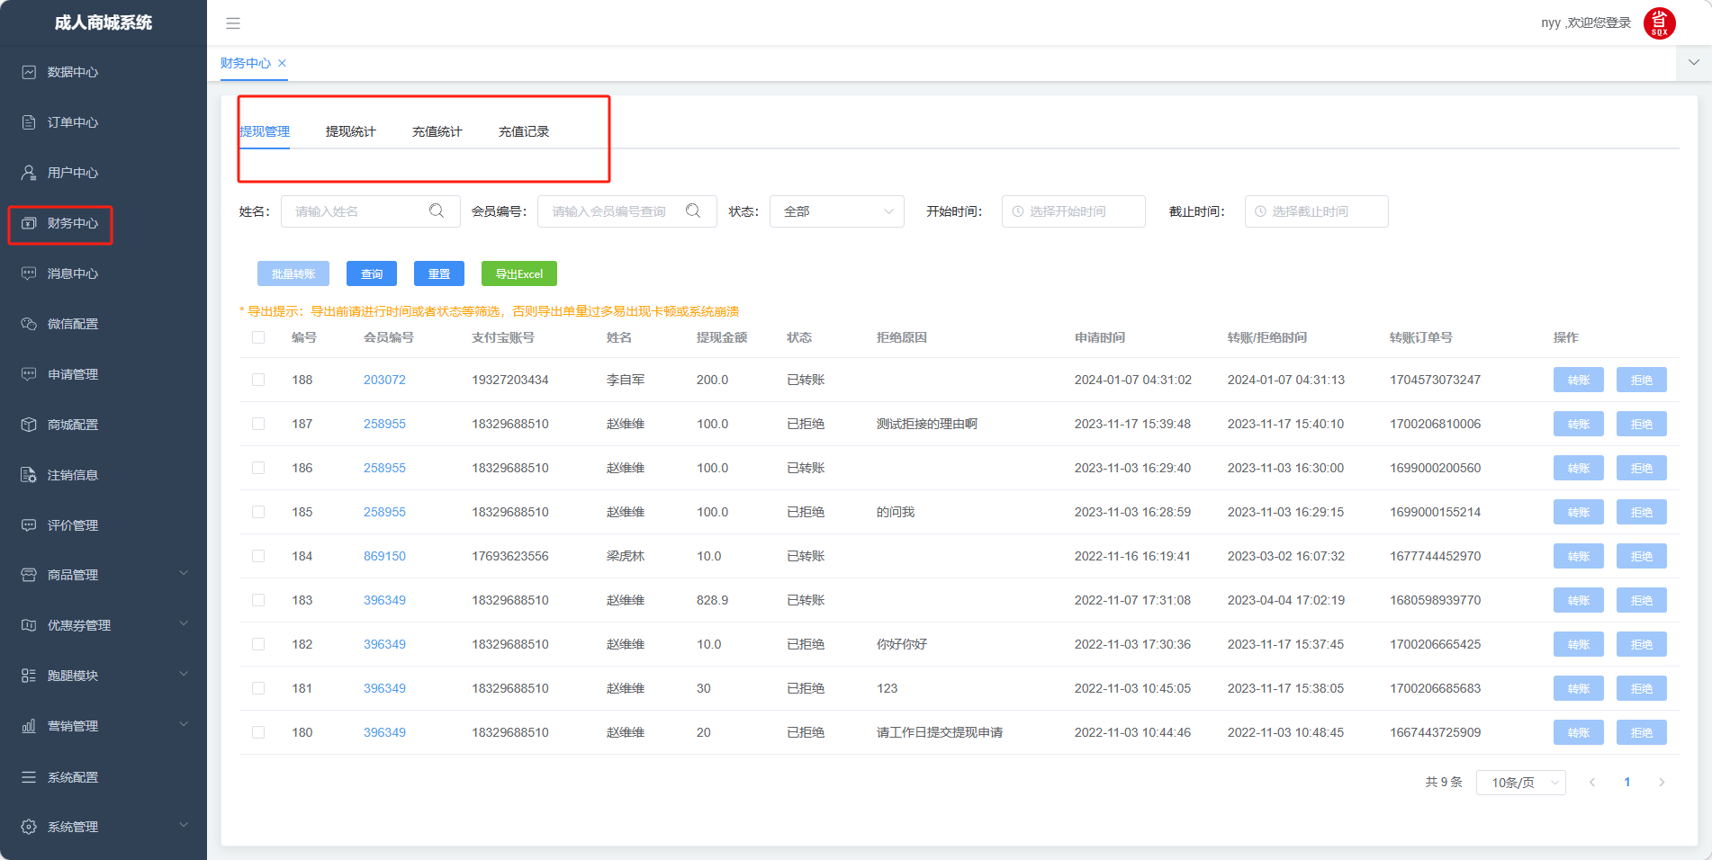Click the hamburger menu collapse icon

[x=233, y=23]
